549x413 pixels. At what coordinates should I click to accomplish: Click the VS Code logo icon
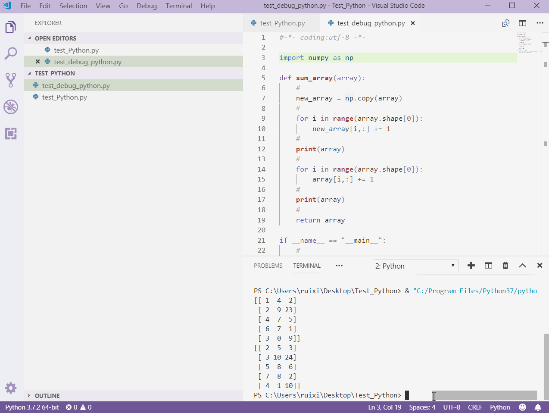7,6
